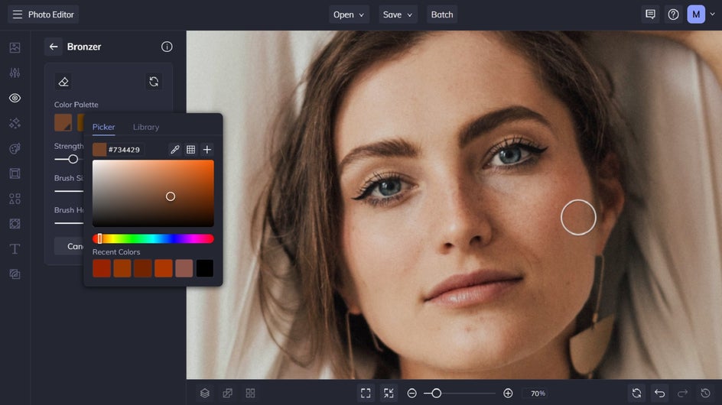This screenshot has height=405, width=722.
Task: Expand the Open dropdown
Action: coord(349,15)
